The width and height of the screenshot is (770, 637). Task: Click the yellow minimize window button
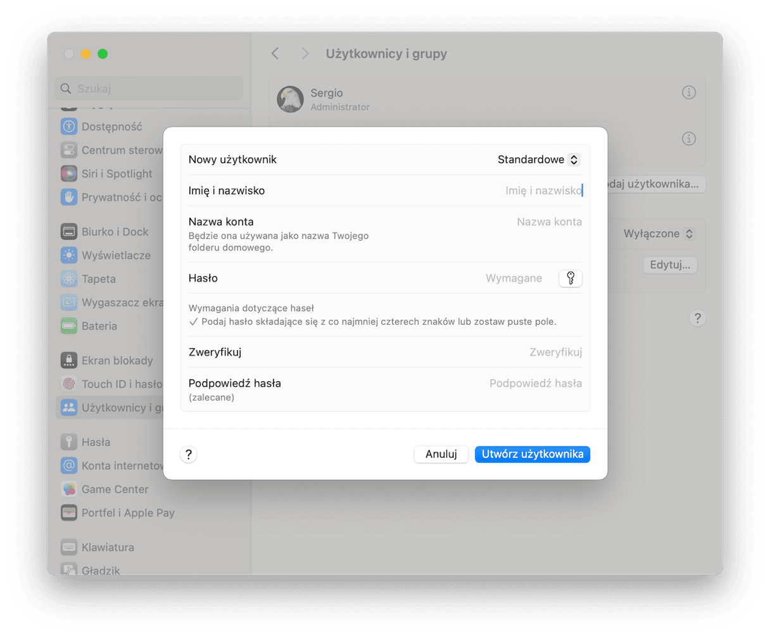[x=86, y=54]
